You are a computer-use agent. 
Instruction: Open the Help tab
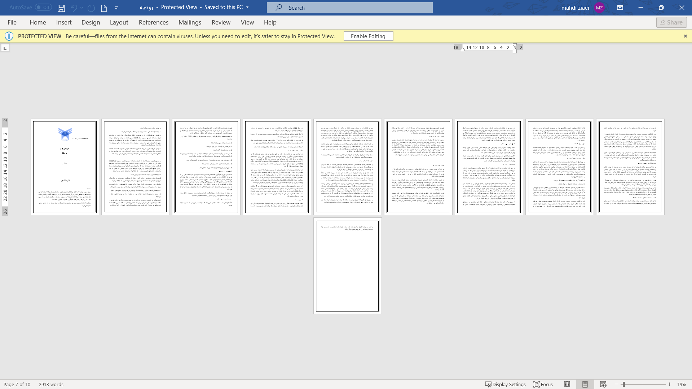[x=270, y=22]
